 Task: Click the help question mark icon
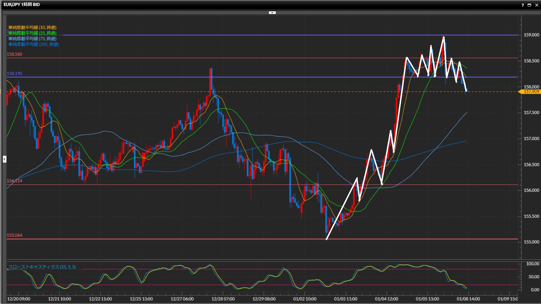pos(523,5)
